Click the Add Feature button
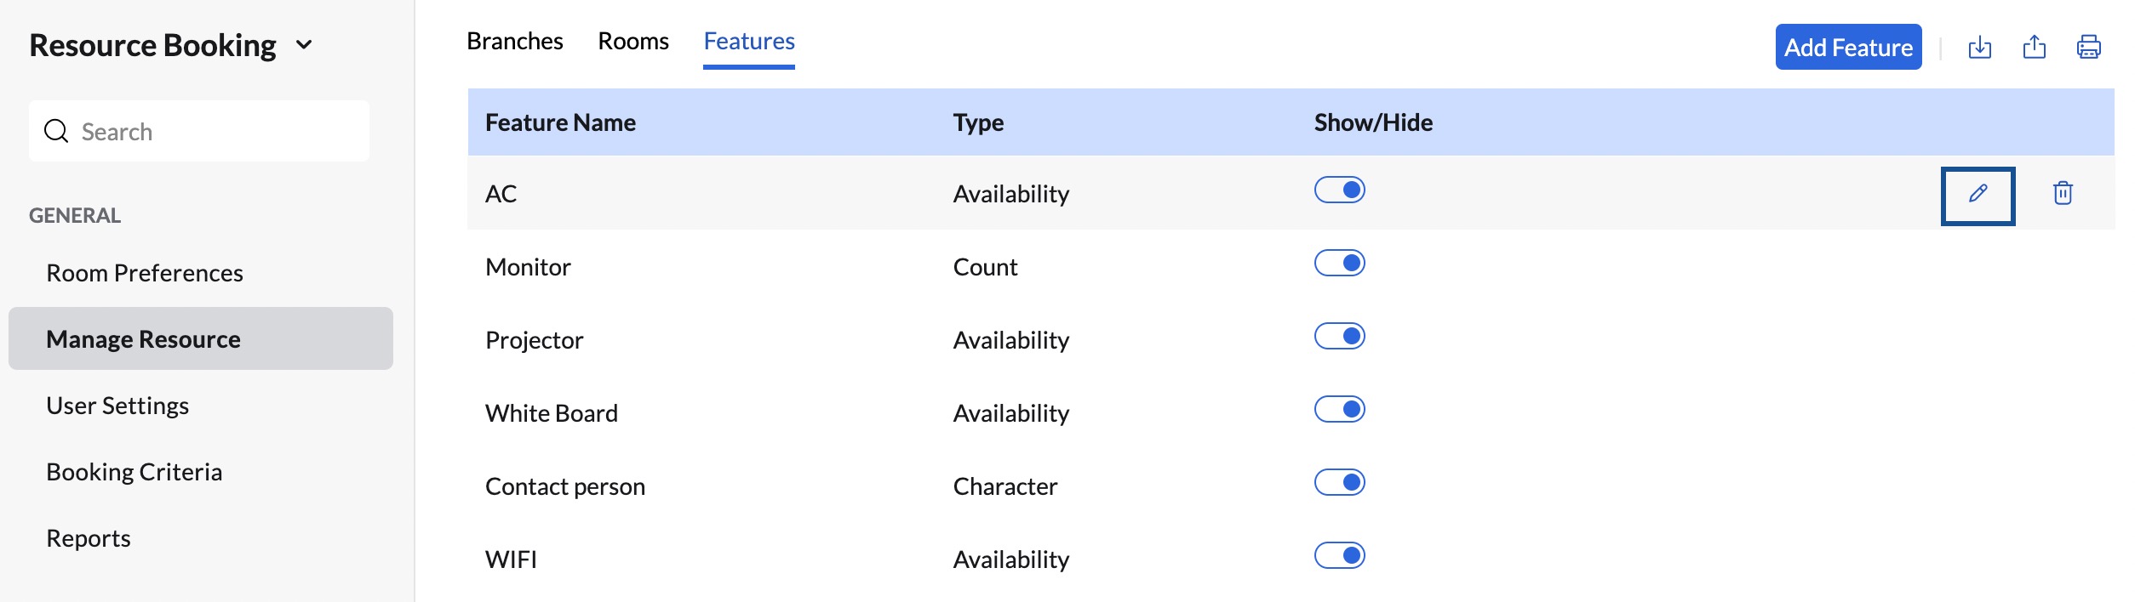This screenshot has height=602, width=2135. 1848,48
